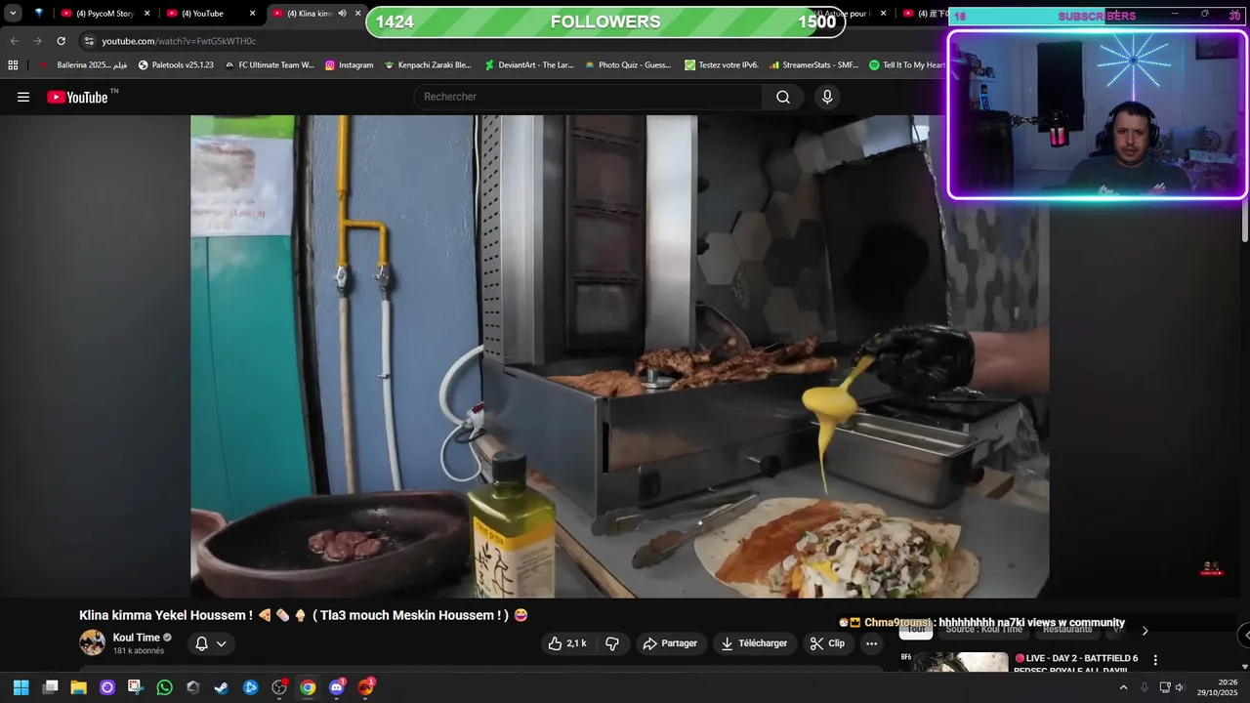Open the YouTube guide hamburger menu
Viewport: 1250px width, 703px height.
click(x=23, y=97)
